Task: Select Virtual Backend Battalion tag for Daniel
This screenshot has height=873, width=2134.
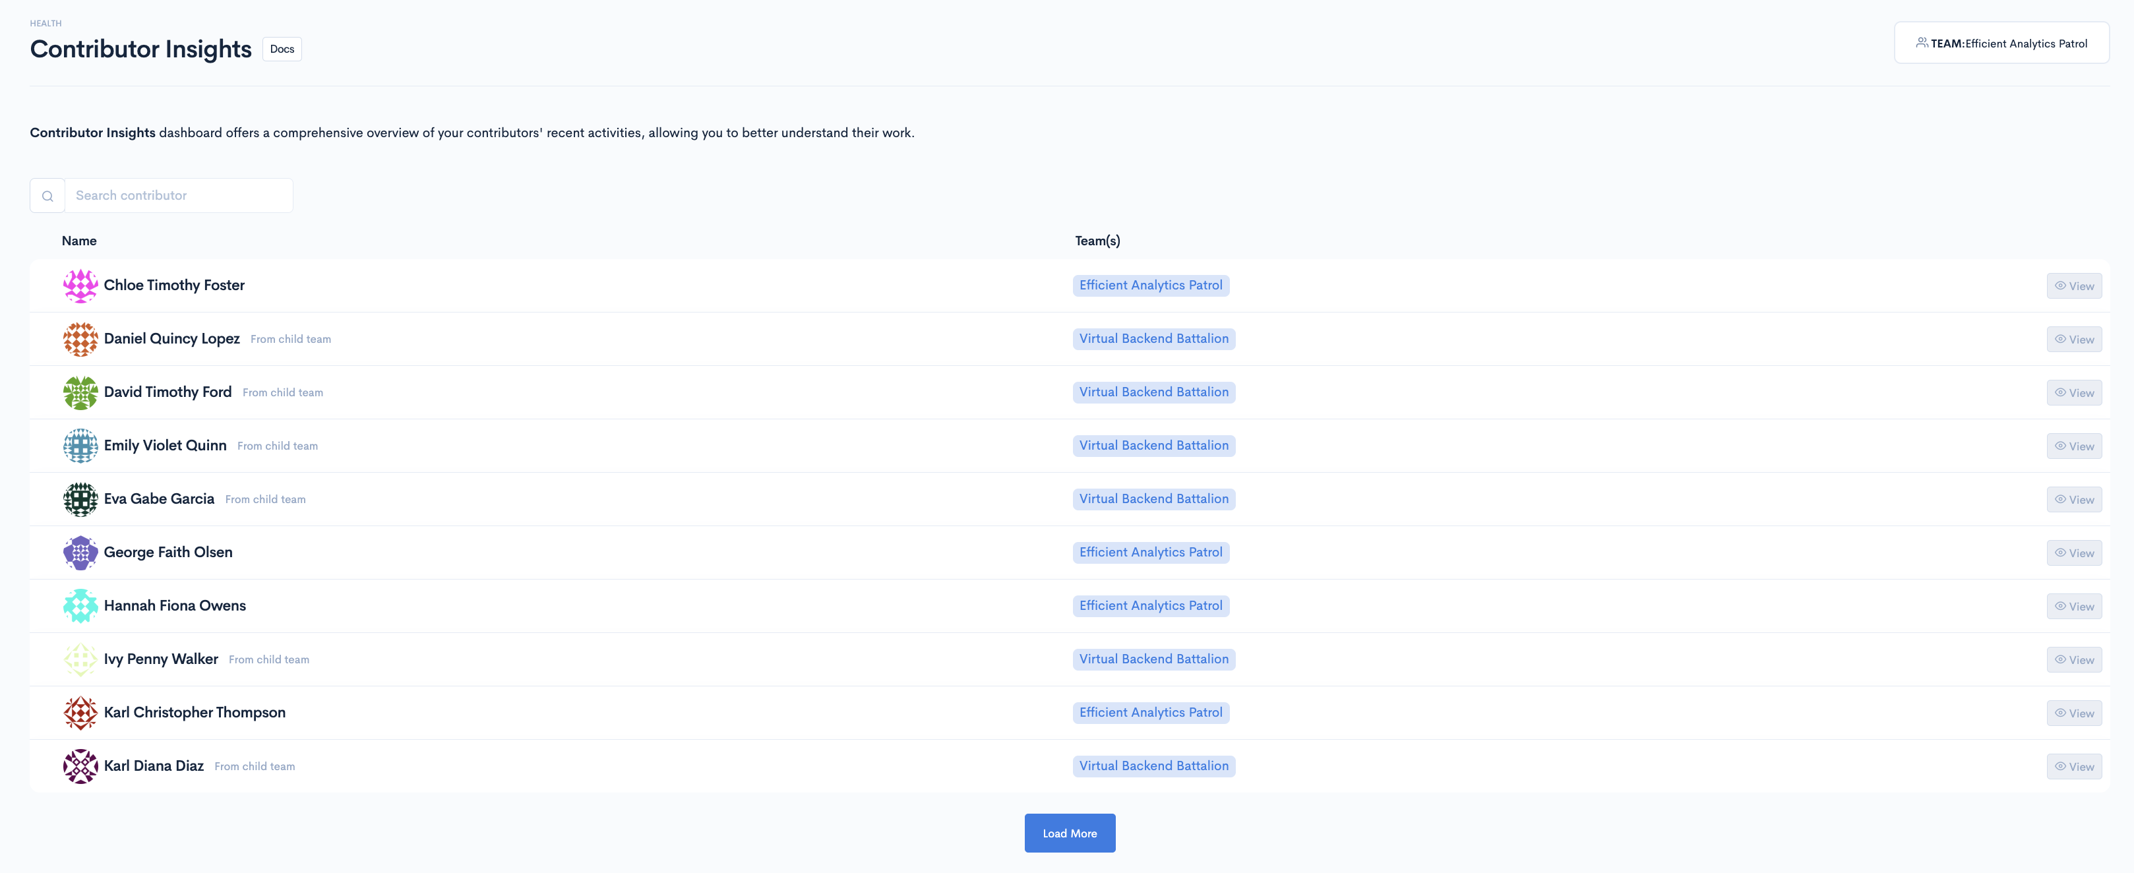Action: [1153, 339]
